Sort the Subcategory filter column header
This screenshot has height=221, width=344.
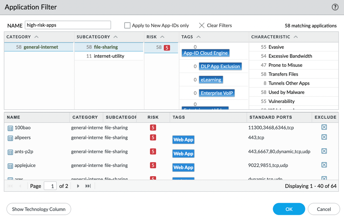pos(116,37)
